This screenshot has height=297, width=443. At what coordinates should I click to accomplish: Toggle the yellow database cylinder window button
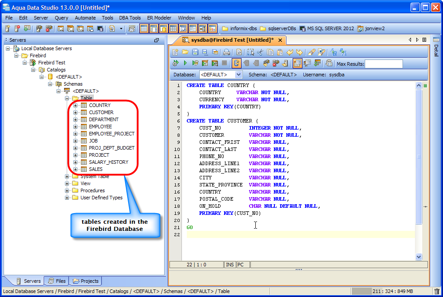(x=163, y=28)
